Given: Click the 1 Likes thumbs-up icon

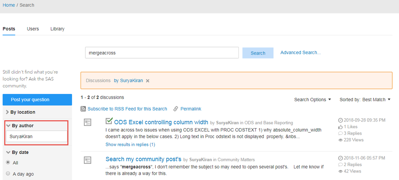Looking at the screenshot, I should (x=340, y=127).
